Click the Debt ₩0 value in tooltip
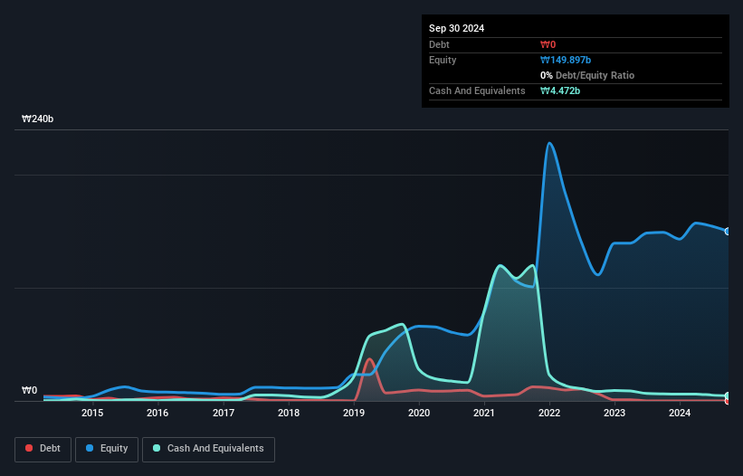The image size is (743, 476). coord(548,44)
